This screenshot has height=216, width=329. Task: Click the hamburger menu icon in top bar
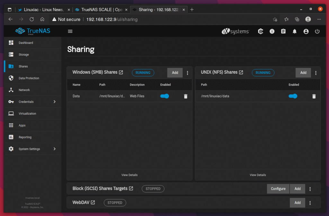pos(70,31)
